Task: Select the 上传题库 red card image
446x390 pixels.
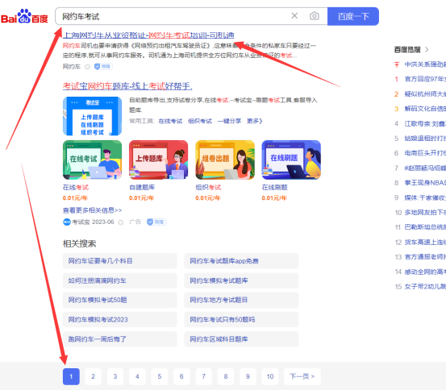Action: [x=158, y=160]
